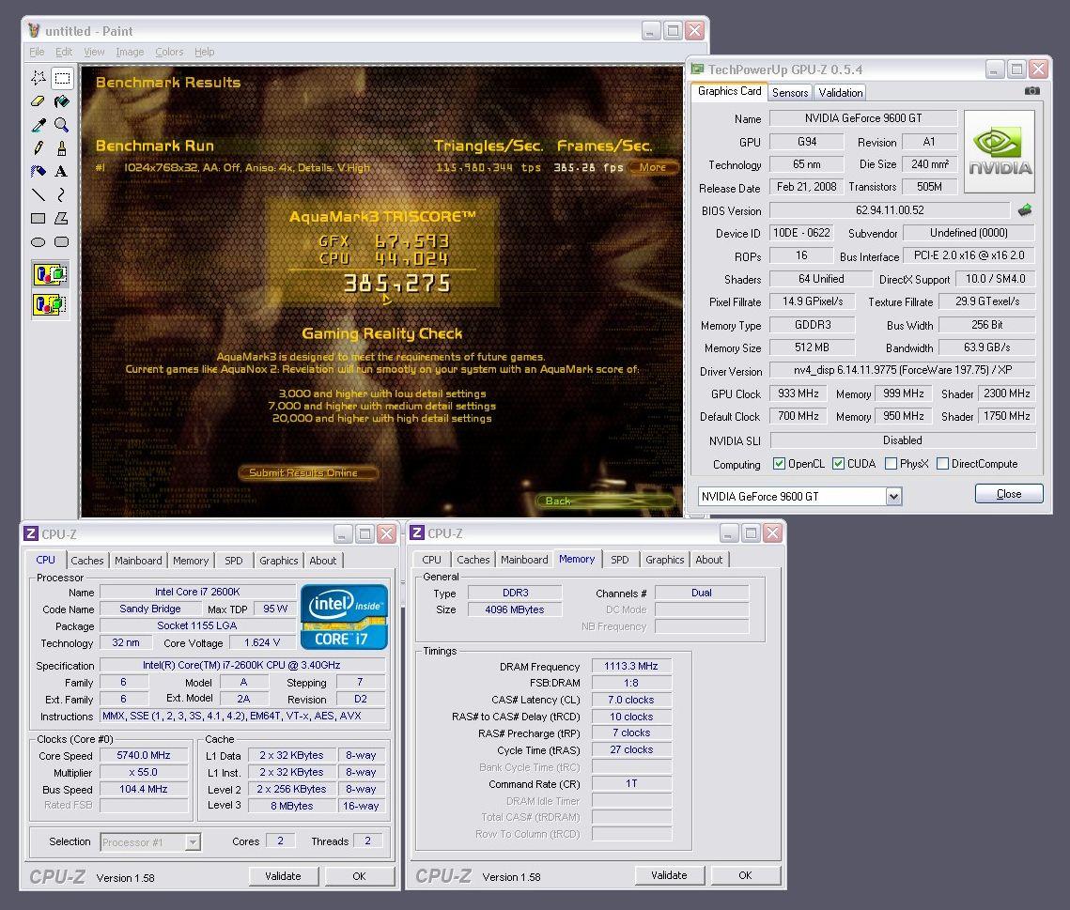This screenshot has width=1070, height=910.
Task: Select the Curve tool in Paint
Action: point(62,195)
